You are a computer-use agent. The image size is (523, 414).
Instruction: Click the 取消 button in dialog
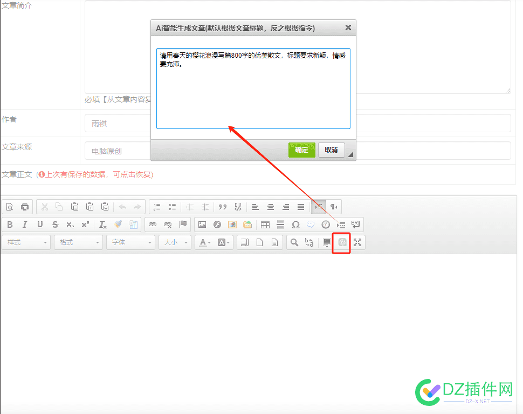click(331, 150)
